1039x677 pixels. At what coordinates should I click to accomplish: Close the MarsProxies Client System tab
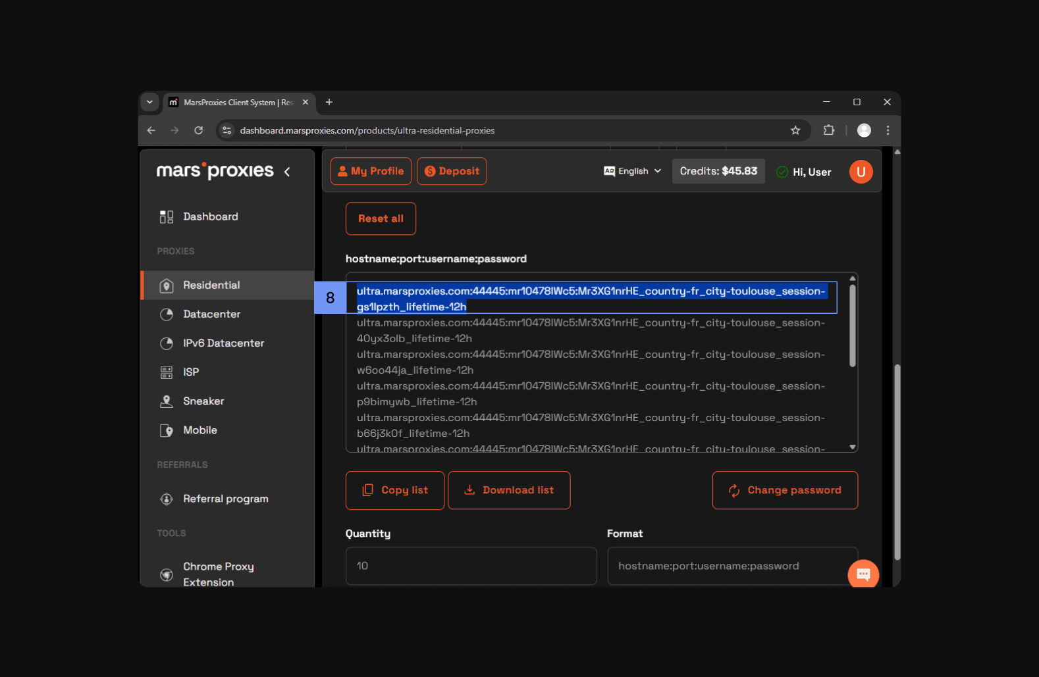coord(305,102)
